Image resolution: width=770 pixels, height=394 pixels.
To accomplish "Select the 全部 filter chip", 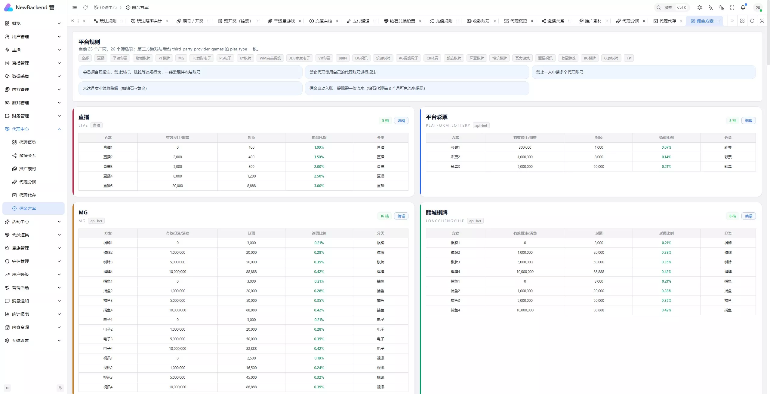I will [85, 58].
